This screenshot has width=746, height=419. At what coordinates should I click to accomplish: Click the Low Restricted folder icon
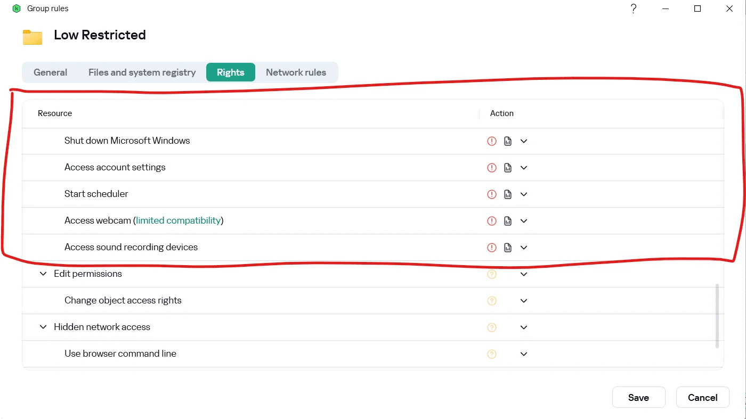(33, 37)
